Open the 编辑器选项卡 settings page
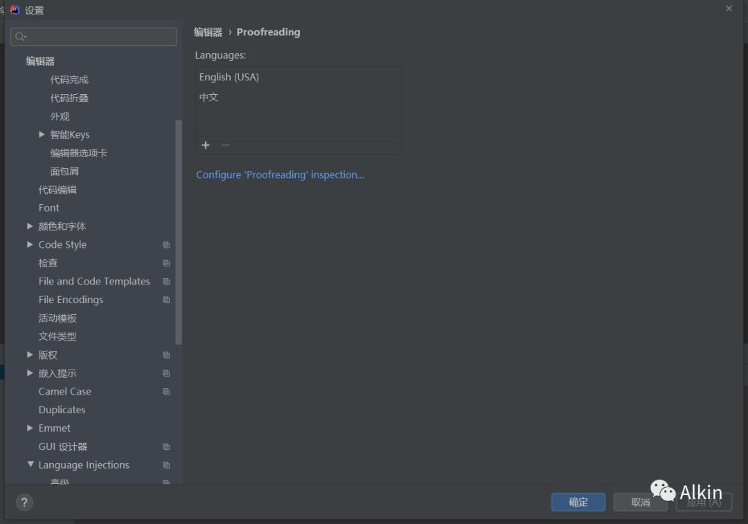 pos(79,153)
